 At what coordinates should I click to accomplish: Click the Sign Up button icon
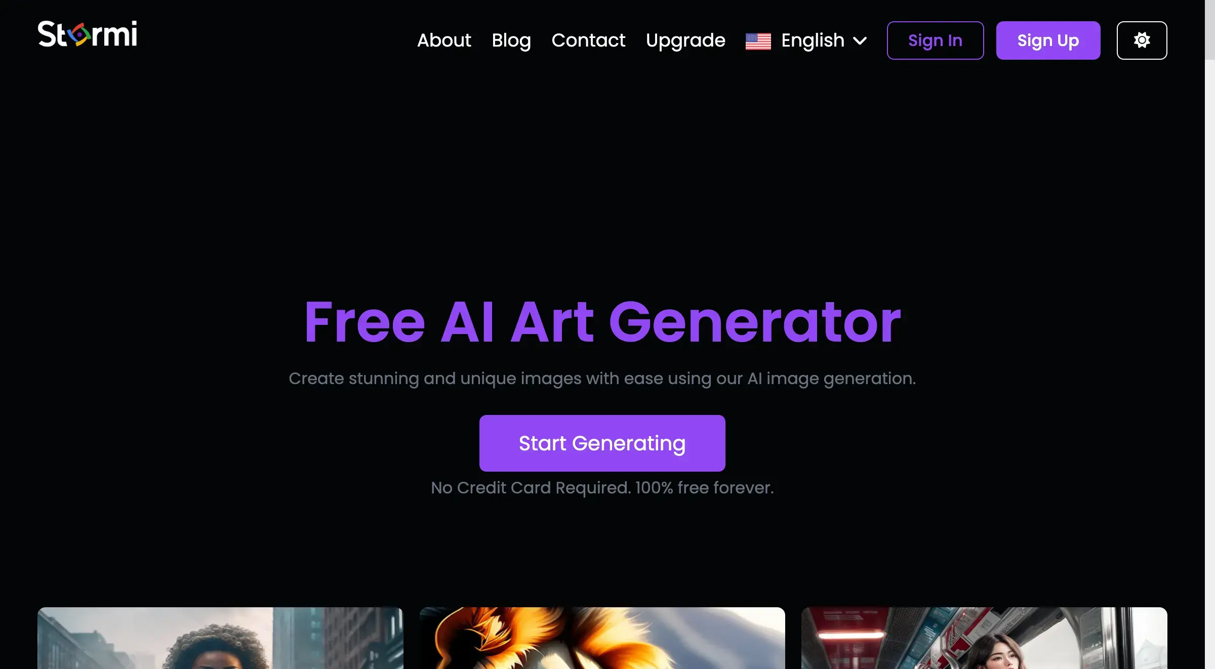tap(1048, 39)
